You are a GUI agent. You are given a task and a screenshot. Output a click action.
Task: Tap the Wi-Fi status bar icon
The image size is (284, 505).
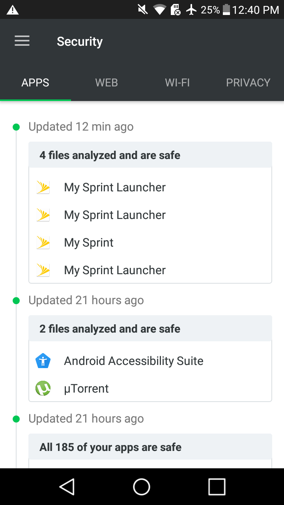pyautogui.click(x=159, y=10)
